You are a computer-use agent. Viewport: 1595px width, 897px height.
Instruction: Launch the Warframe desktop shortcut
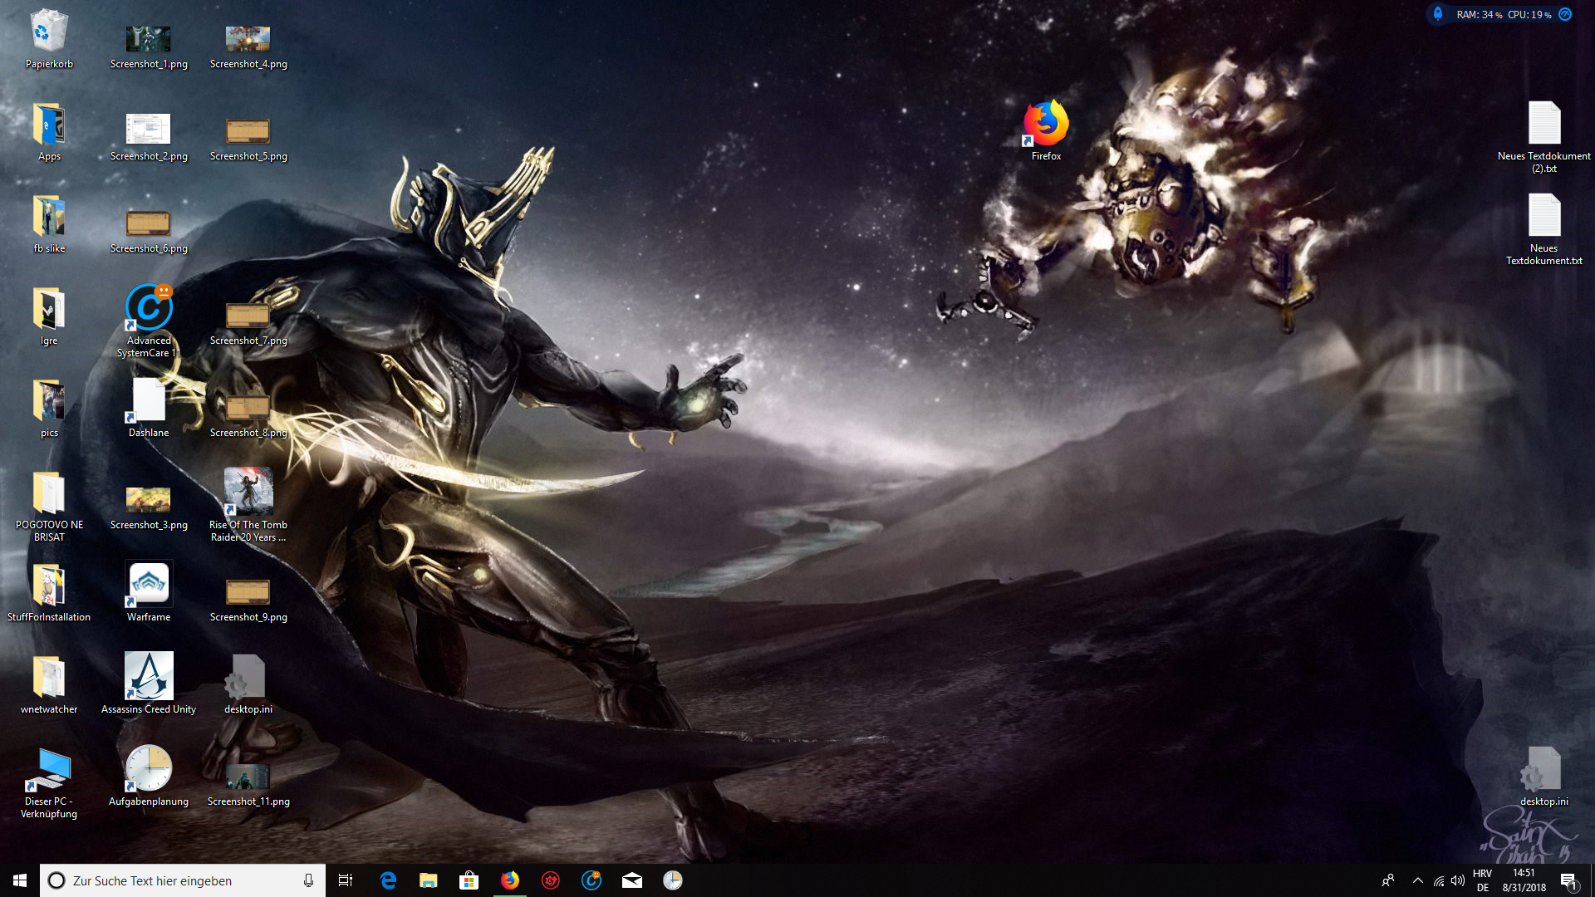pyautogui.click(x=149, y=592)
